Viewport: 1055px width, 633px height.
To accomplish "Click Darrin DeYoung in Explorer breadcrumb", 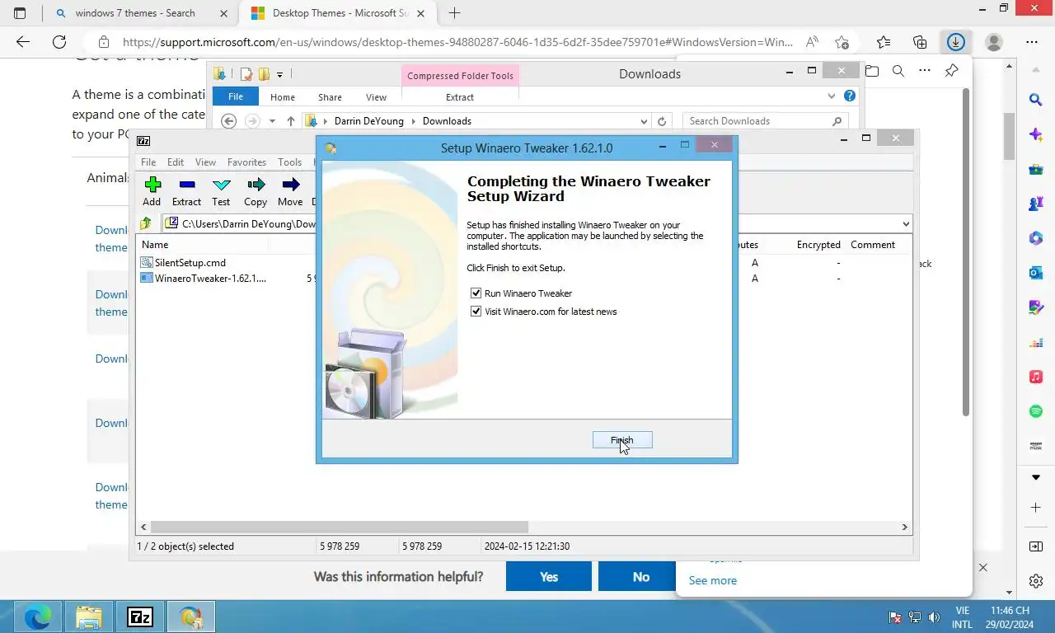I will coord(368,121).
